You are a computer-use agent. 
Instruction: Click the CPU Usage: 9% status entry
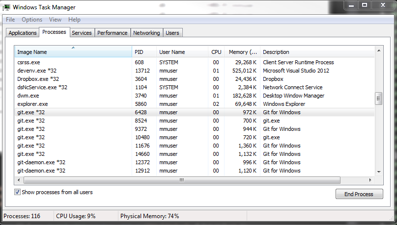click(76, 216)
